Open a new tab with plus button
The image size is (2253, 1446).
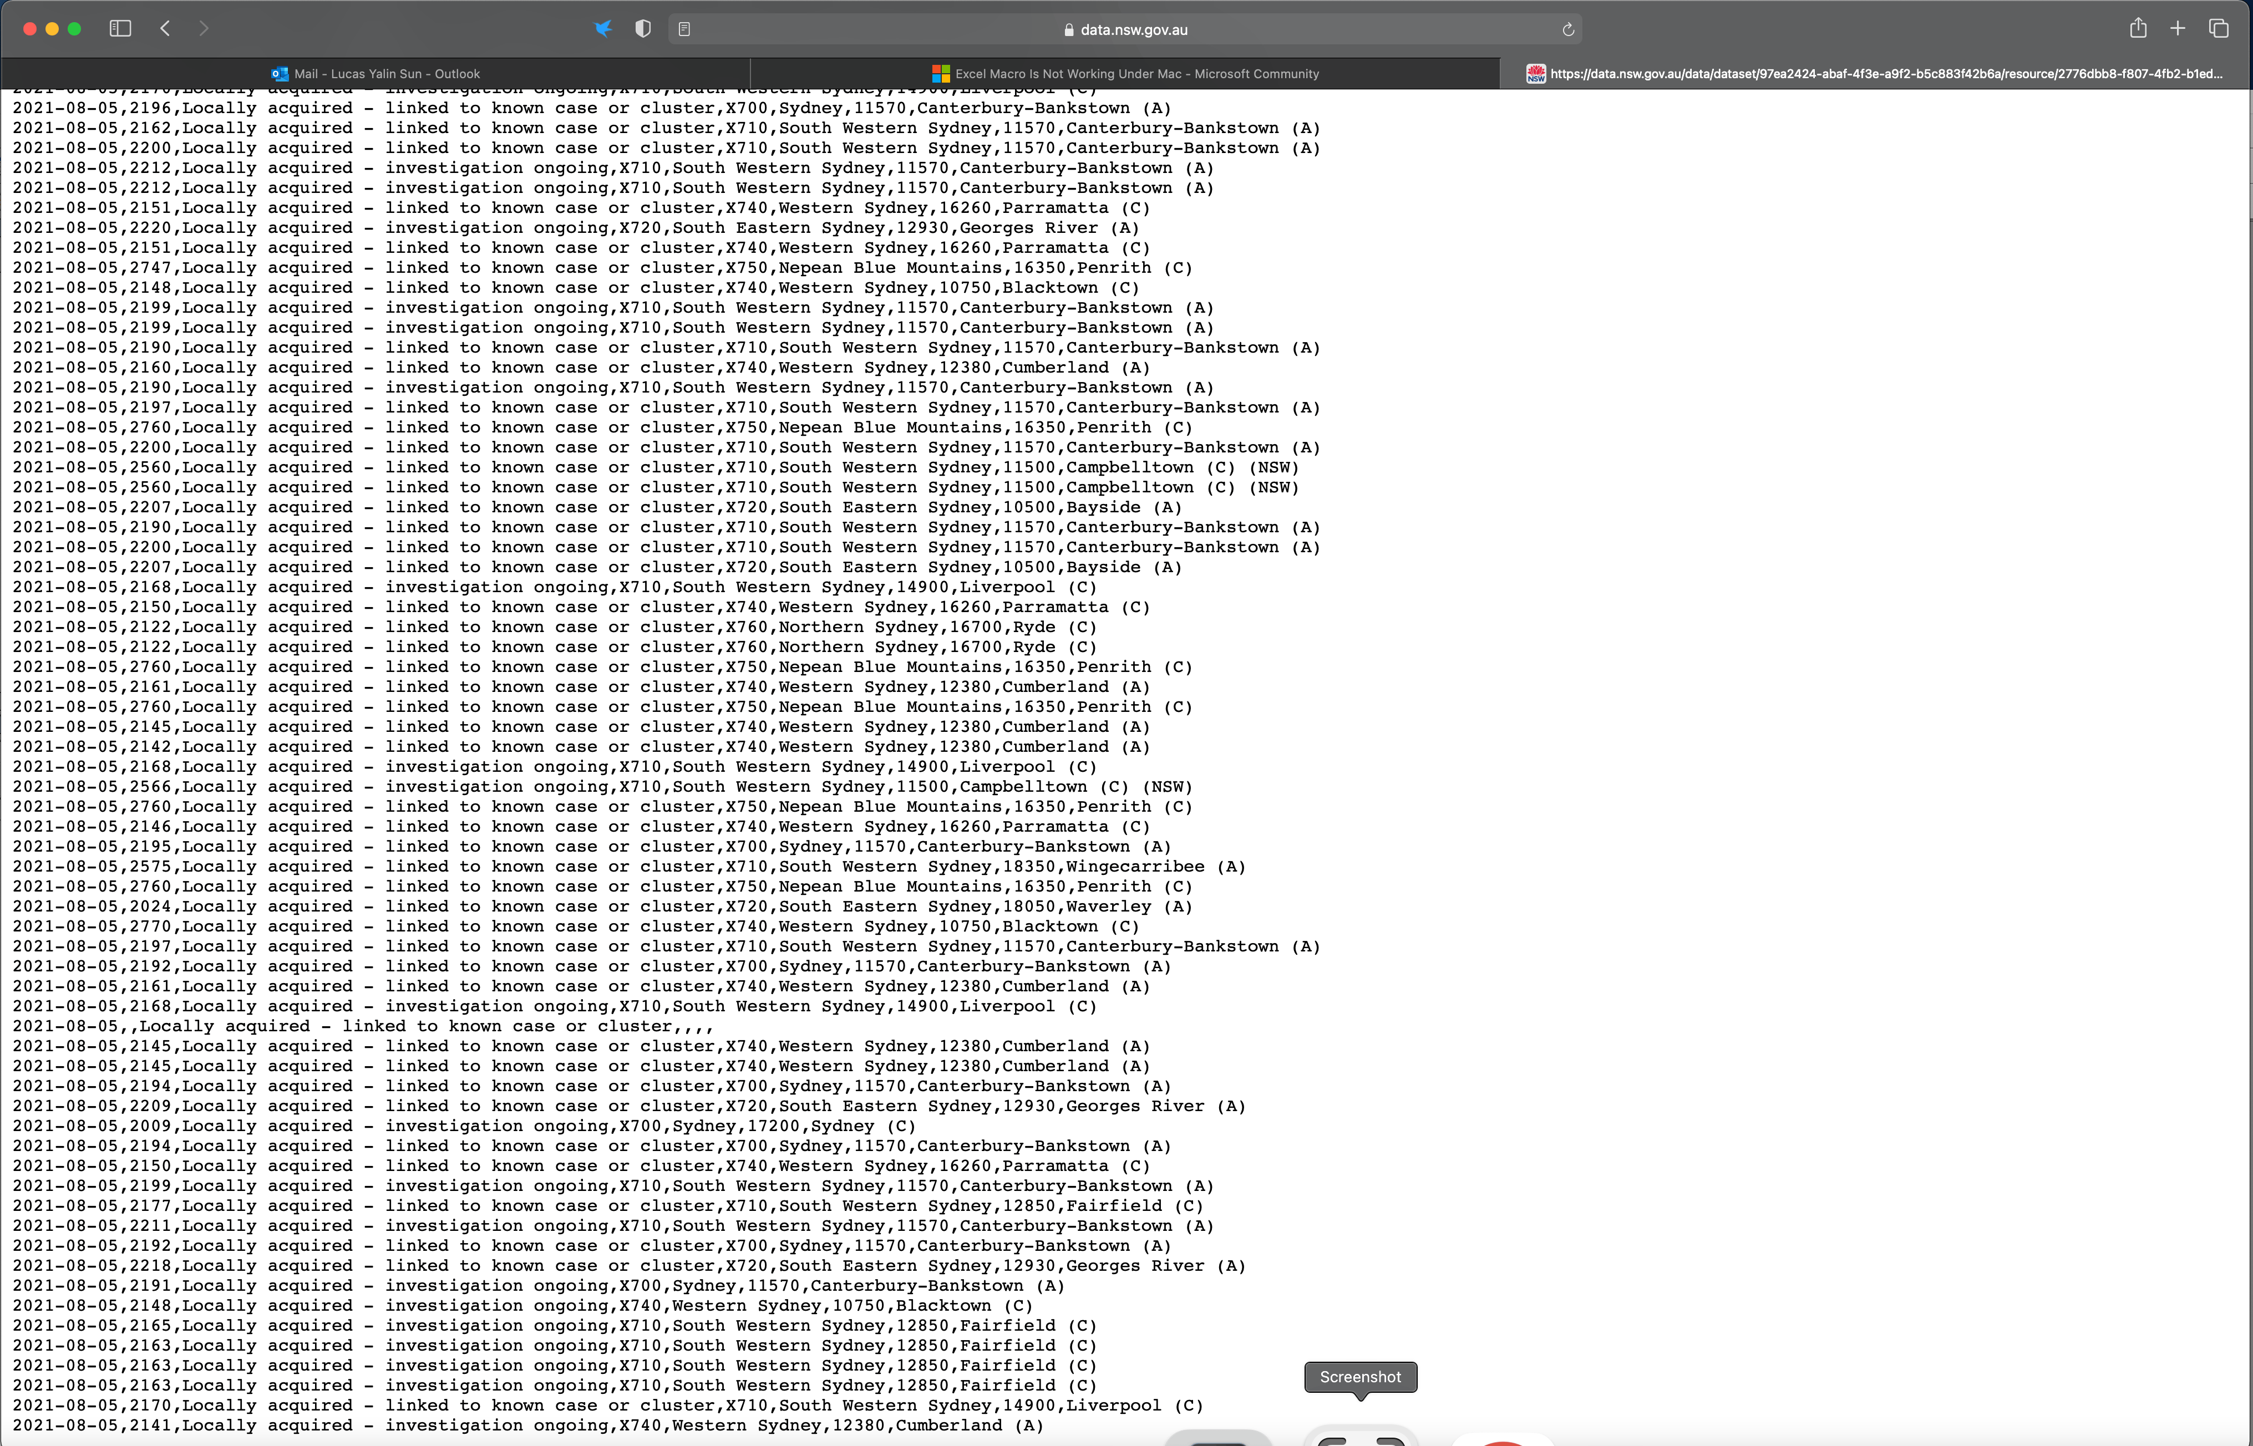tap(2177, 29)
